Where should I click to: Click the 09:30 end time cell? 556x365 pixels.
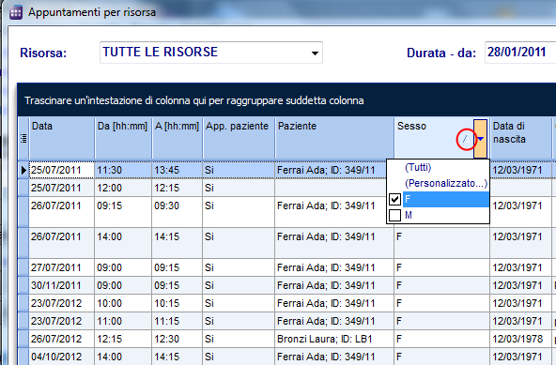coord(177,212)
